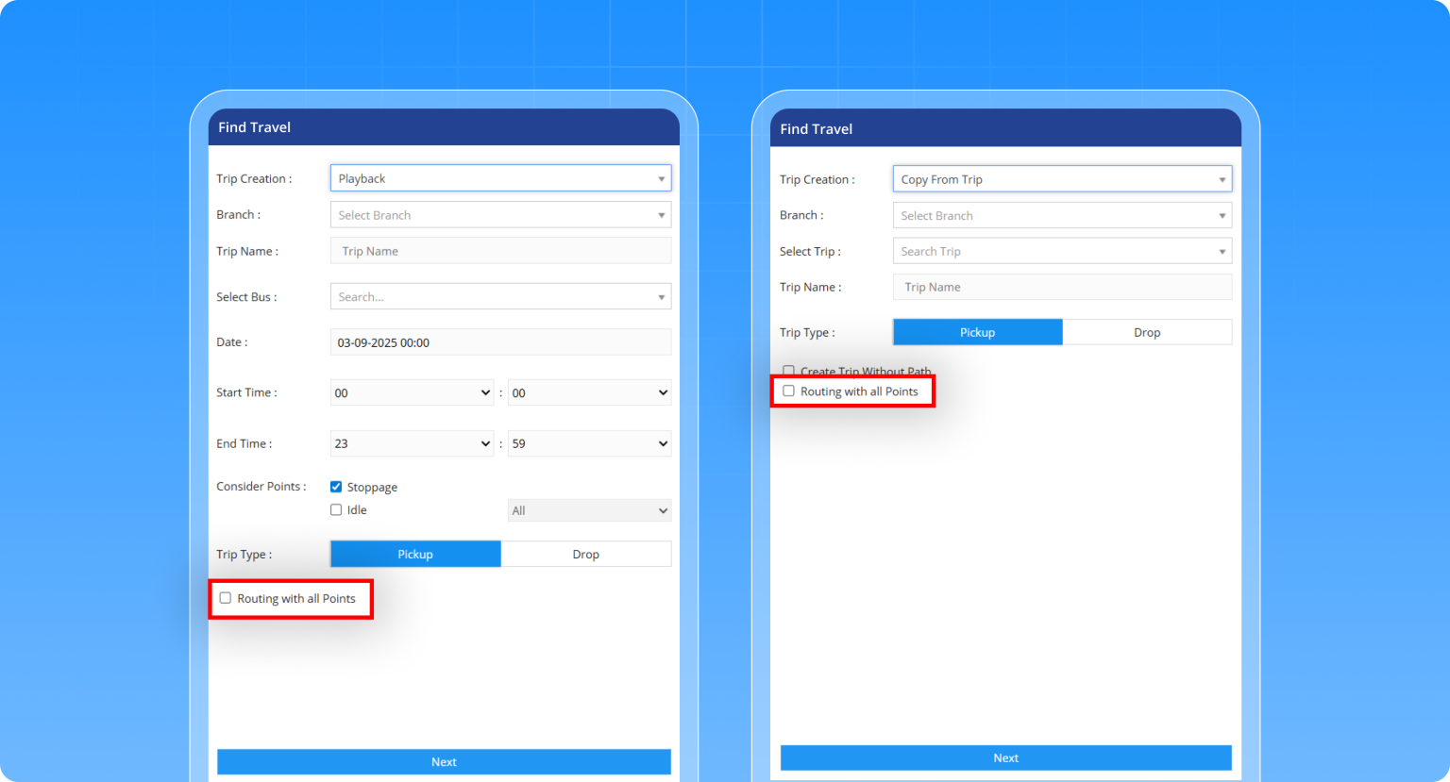Select Drop trip type in the Playback form

point(585,555)
